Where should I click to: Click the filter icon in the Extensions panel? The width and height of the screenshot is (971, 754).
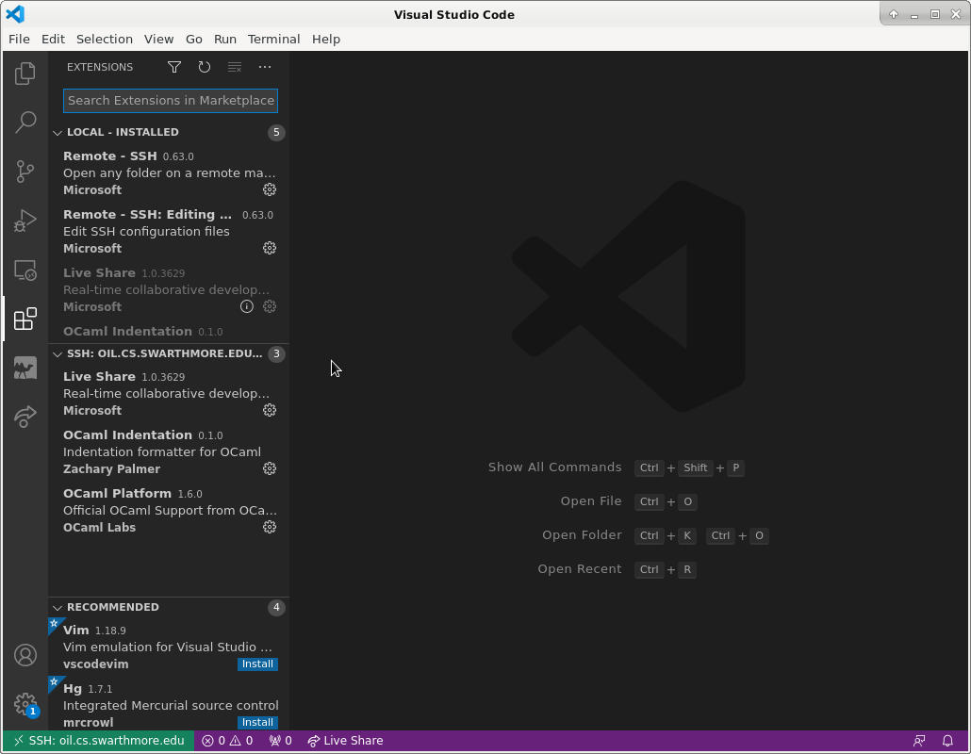coord(174,67)
